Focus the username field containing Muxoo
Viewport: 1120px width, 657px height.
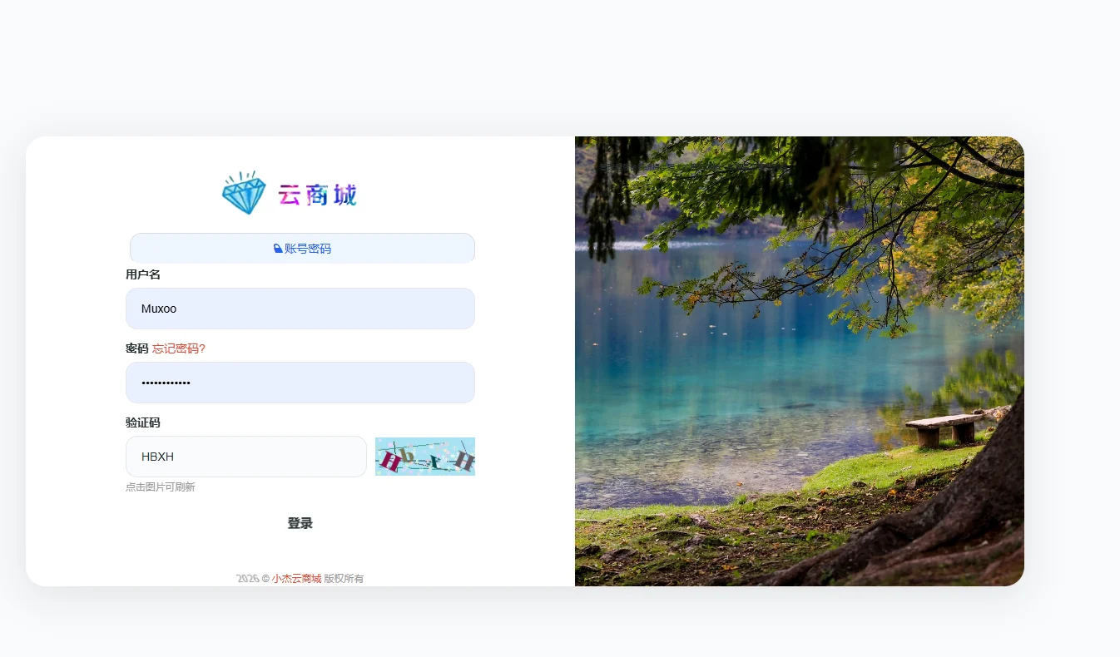(300, 308)
